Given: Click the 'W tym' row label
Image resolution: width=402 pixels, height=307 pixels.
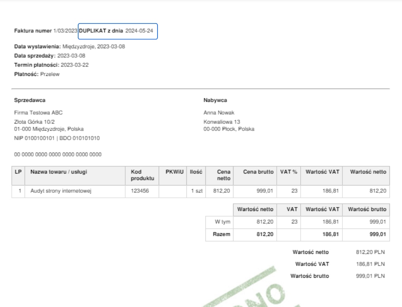Looking at the screenshot, I should (222, 222).
